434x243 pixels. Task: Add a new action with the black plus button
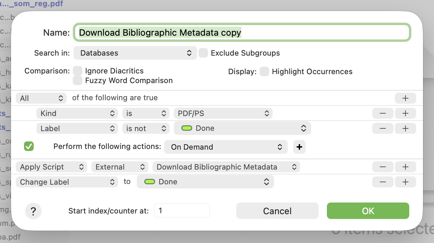pos(299,147)
